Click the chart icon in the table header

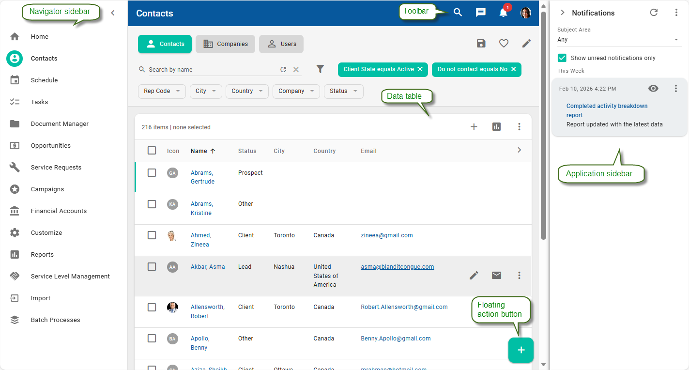tap(496, 126)
